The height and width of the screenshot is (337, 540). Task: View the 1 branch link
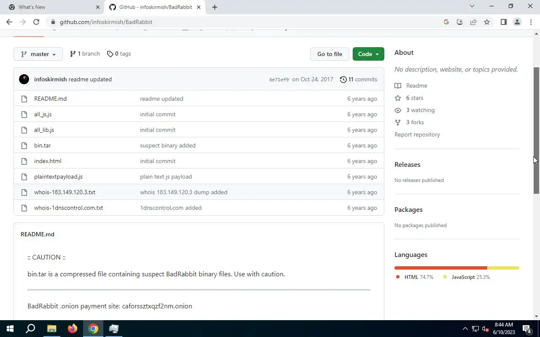click(x=85, y=54)
